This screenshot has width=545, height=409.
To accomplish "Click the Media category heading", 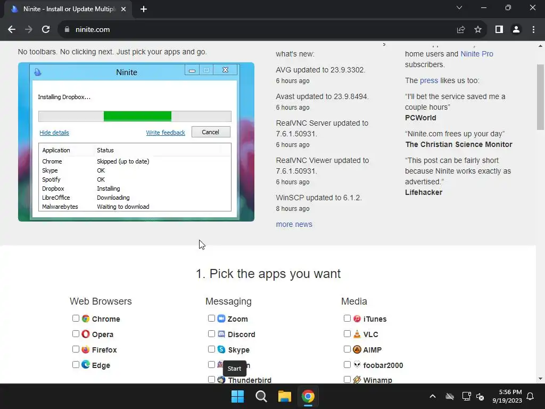I will coord(354,301).
